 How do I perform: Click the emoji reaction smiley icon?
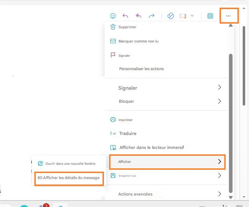(113, 16)
